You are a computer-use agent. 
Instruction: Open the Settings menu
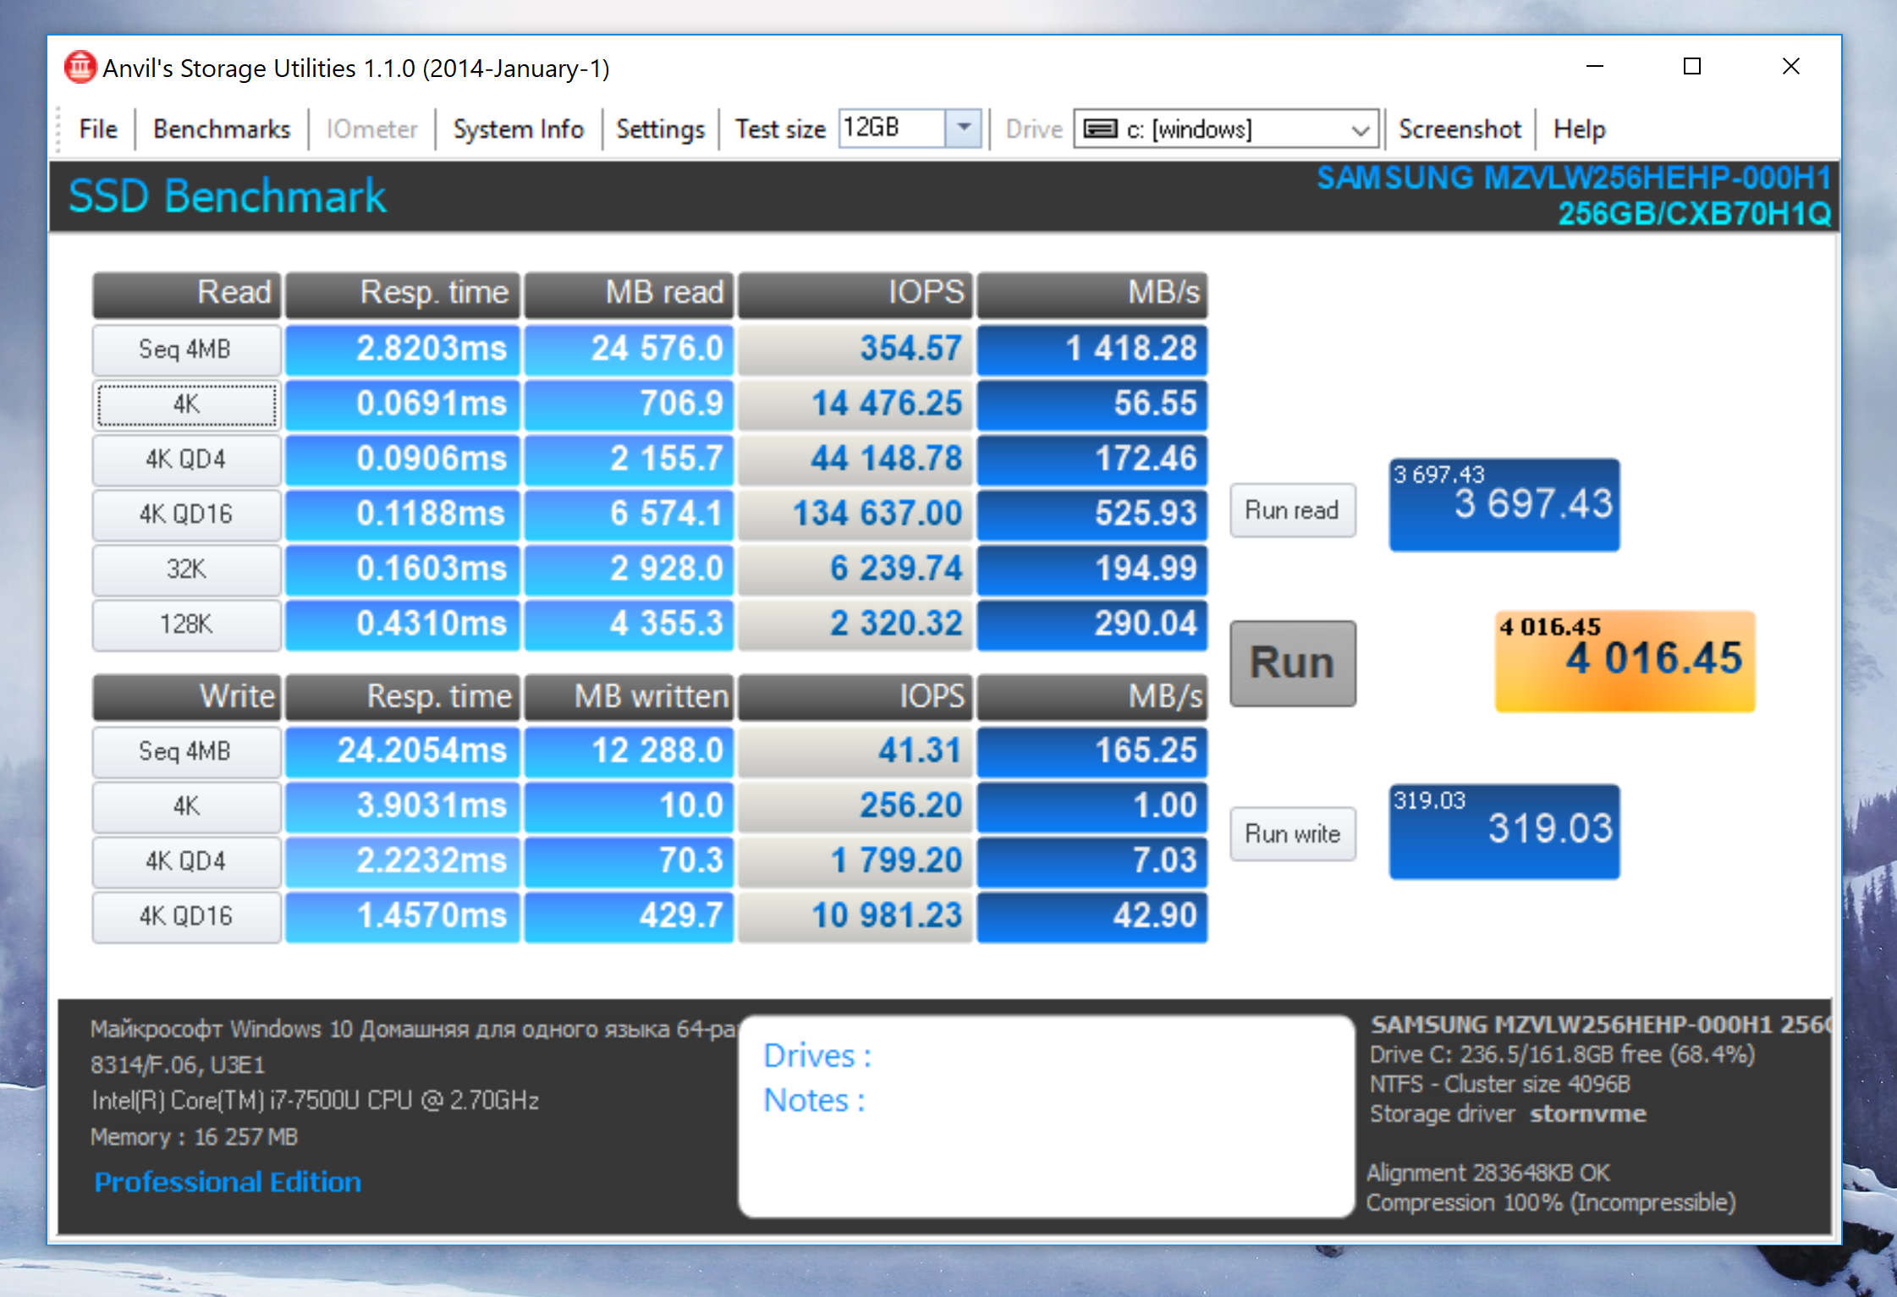[x=660, y=129]
